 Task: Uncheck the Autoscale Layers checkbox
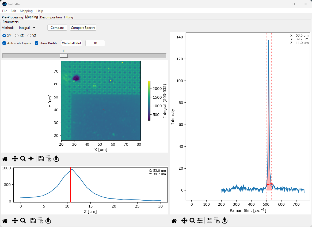(x=4, y=43)
